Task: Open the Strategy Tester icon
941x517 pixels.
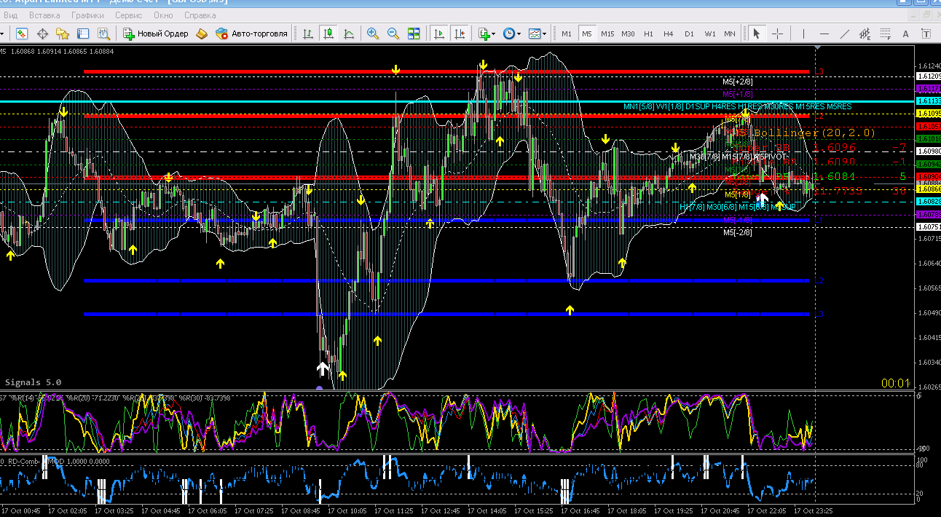Action: 103,33
